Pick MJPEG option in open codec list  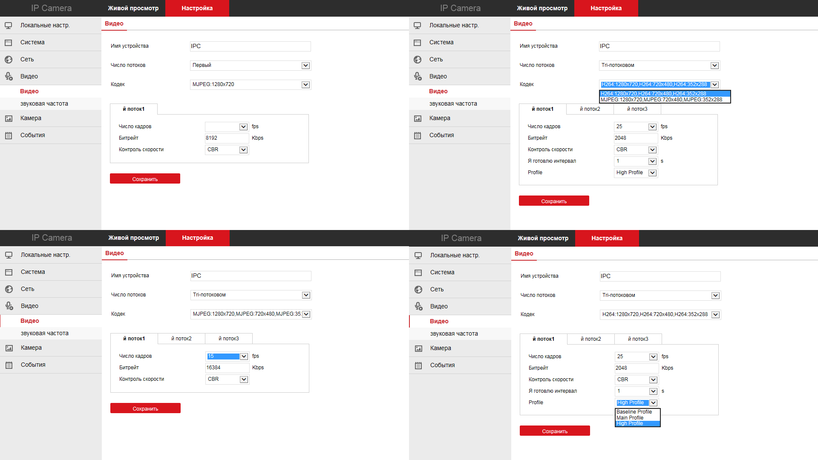(661, 100)
